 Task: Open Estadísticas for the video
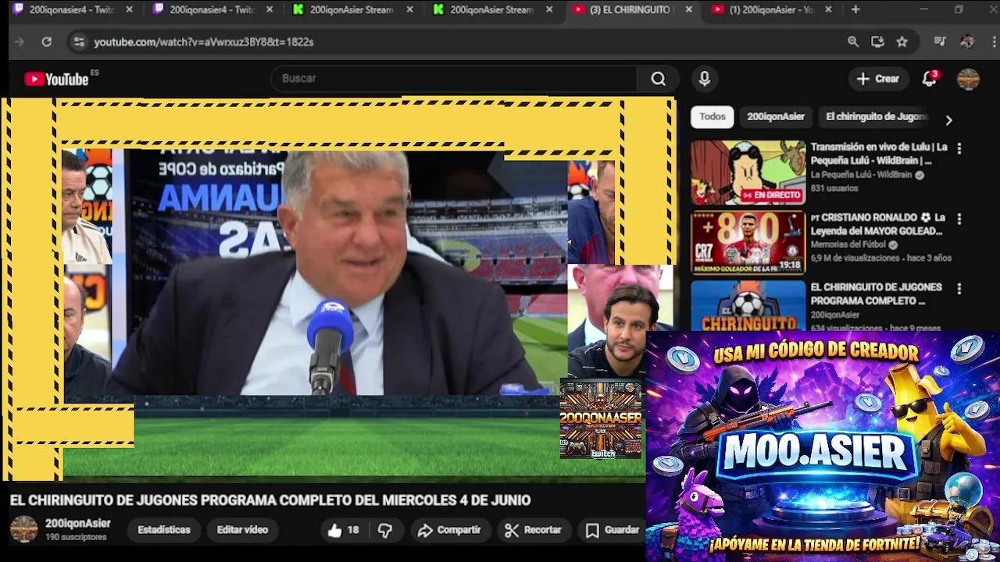click(164, 530)
